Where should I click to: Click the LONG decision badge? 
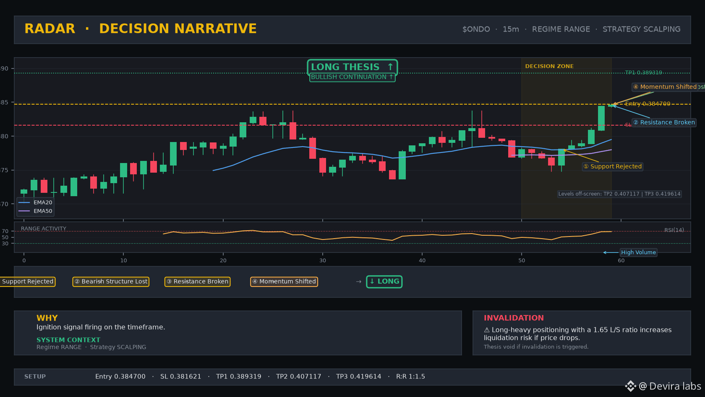384,281
